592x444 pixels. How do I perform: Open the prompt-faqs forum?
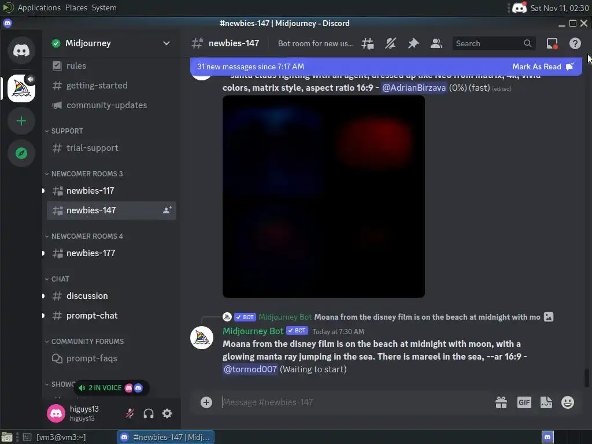coord(112,358)
